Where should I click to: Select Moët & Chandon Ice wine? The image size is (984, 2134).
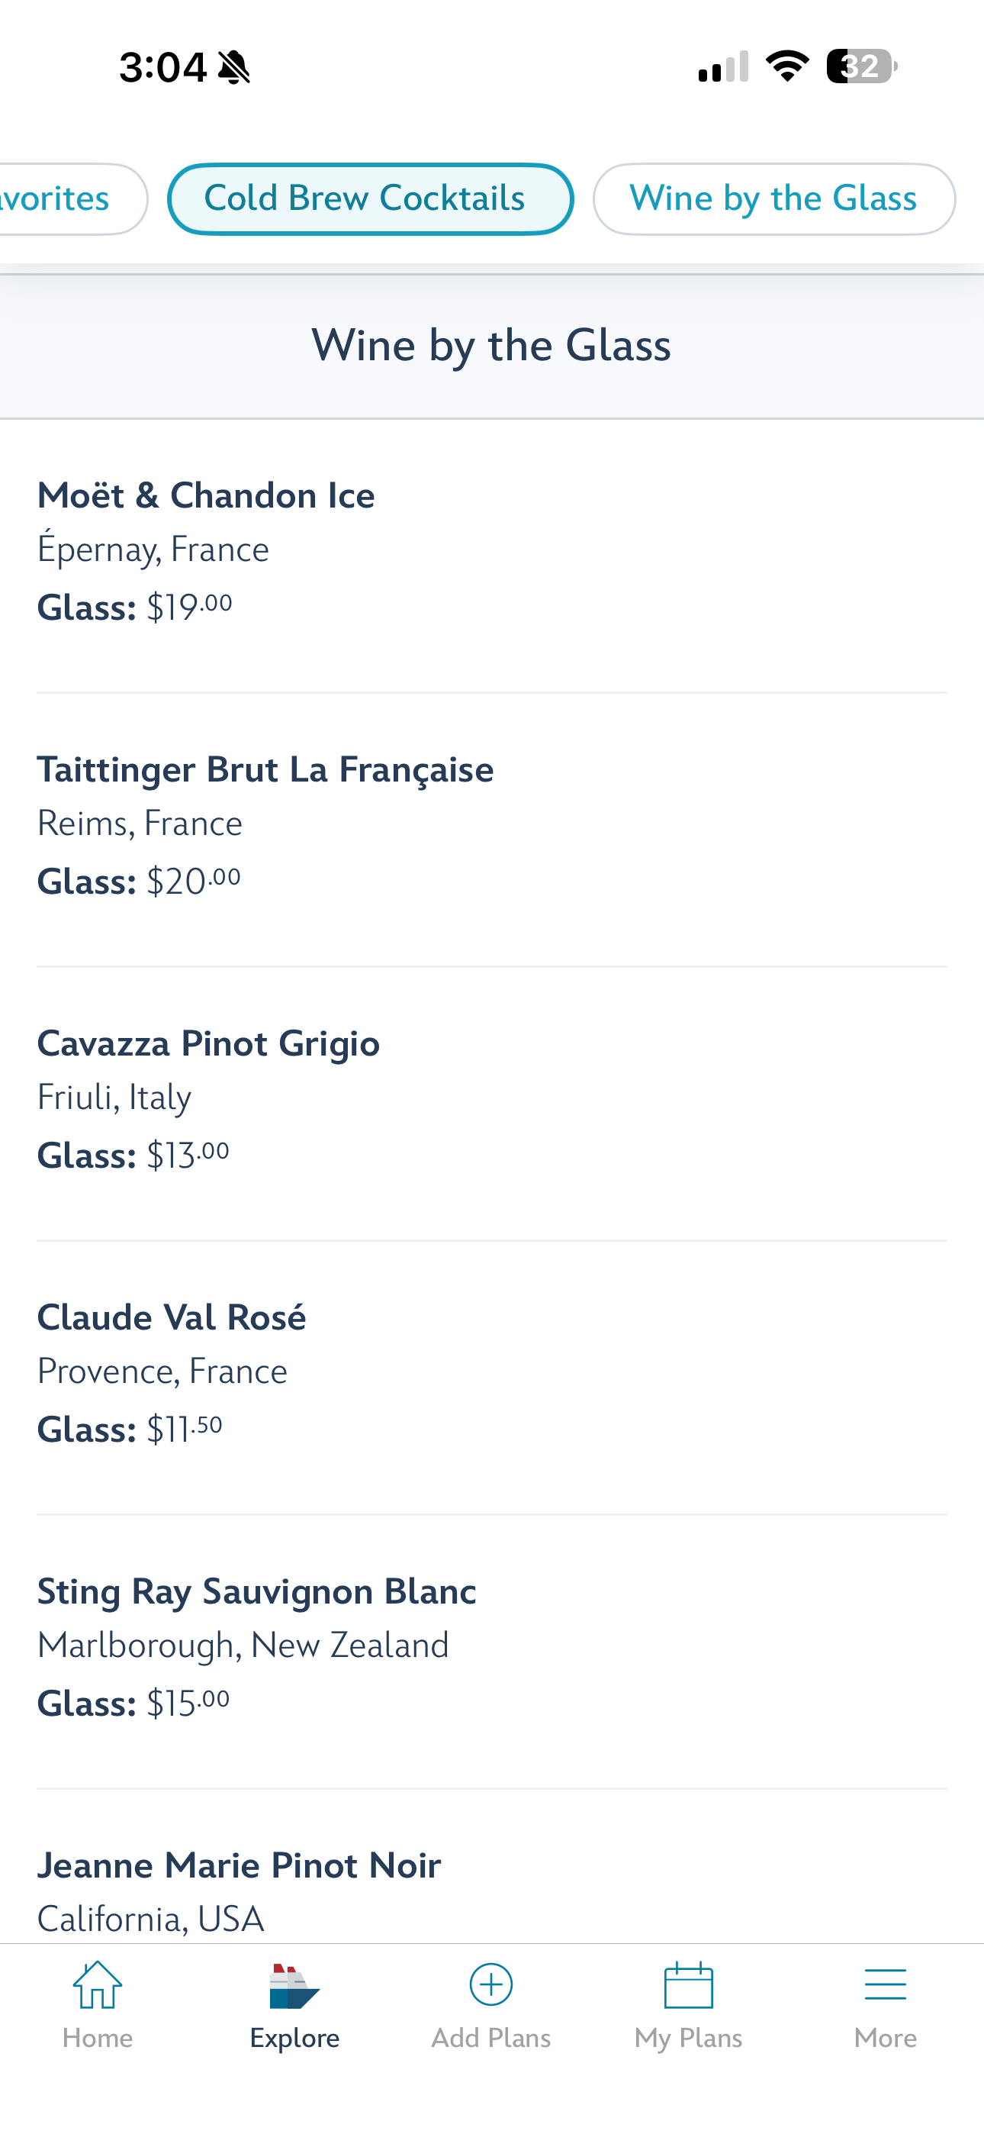(206, 496)
